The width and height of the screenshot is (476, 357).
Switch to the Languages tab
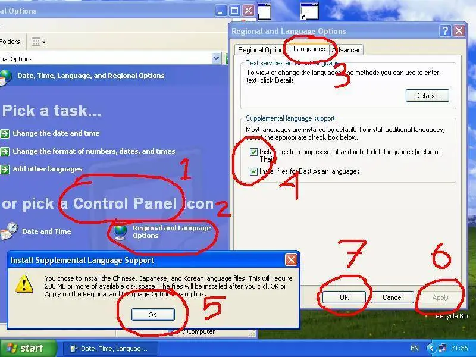click(x=309, y=49)
